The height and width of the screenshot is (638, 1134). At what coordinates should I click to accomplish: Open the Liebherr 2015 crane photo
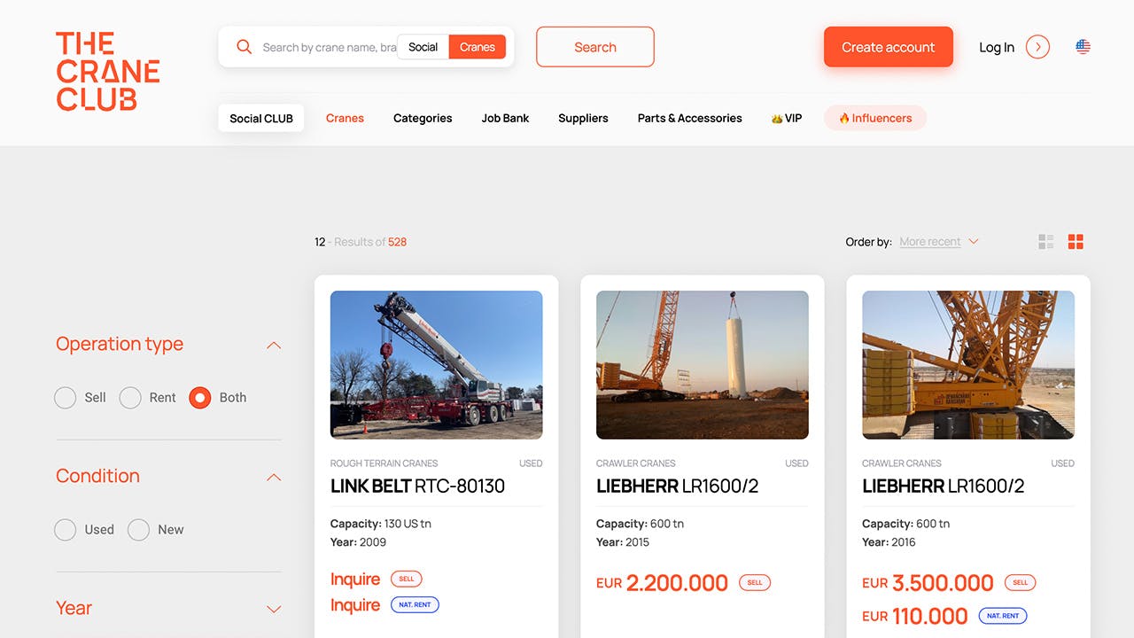[x=703, y=365]
